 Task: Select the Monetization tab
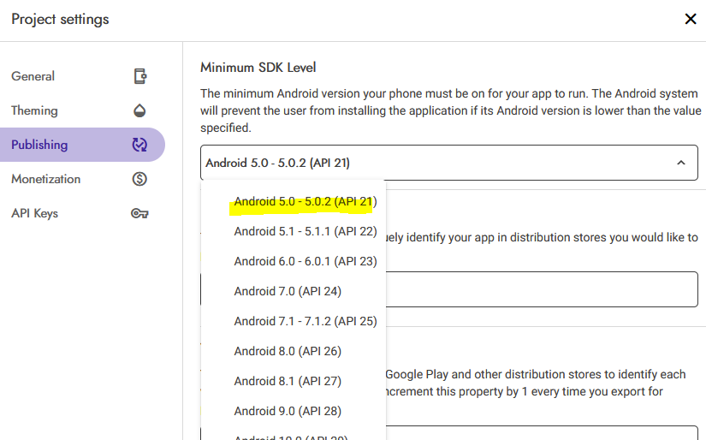click(46, 179)
